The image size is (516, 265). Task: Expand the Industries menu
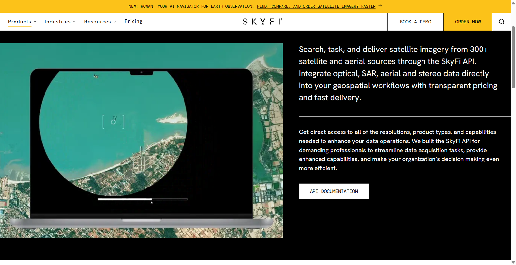[x=60, y=22]
